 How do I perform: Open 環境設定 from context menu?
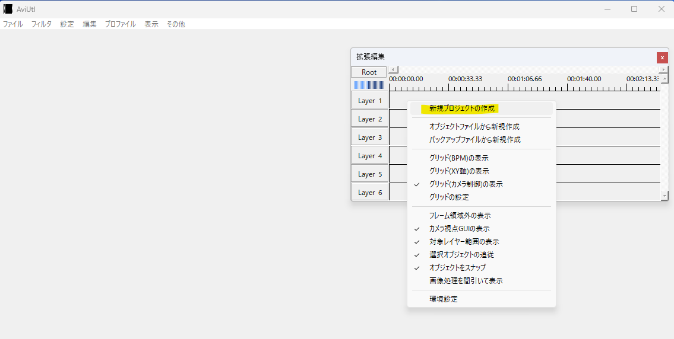(x=482, y=299)
